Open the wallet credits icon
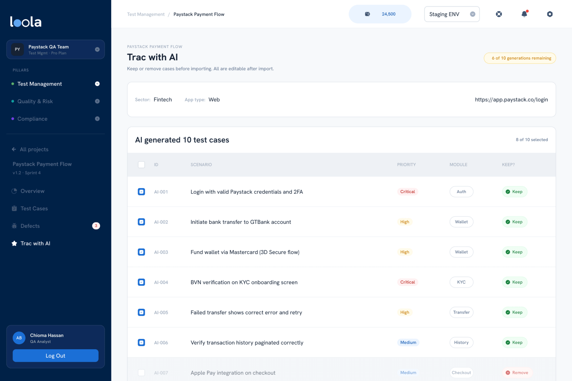This screenshot has width=572, height=381. pos(368,14)
